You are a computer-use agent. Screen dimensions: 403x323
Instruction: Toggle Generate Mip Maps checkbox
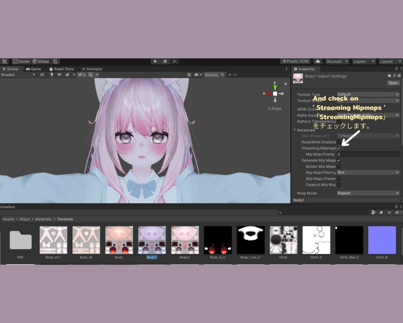tap(339, 160)
